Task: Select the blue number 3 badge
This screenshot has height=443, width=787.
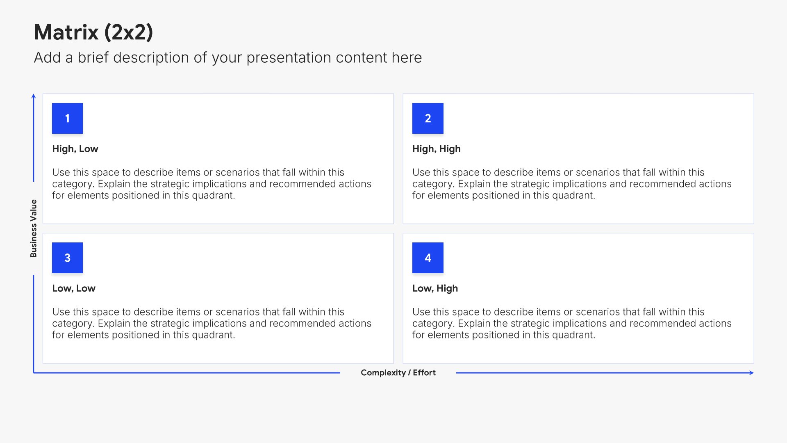Action: [x=67, y=258]
